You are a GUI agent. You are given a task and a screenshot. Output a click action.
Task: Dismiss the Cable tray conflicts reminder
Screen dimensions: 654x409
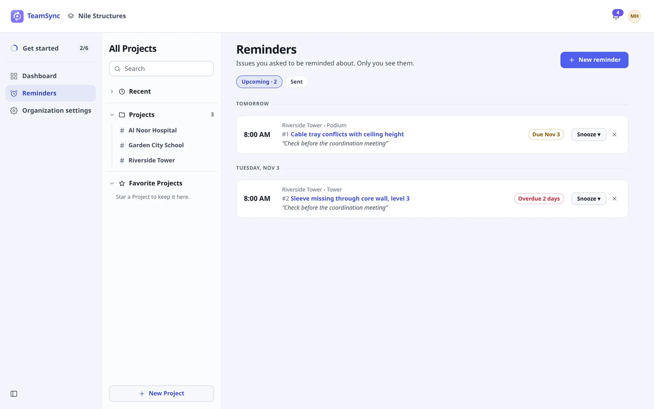tap(614, 135)
